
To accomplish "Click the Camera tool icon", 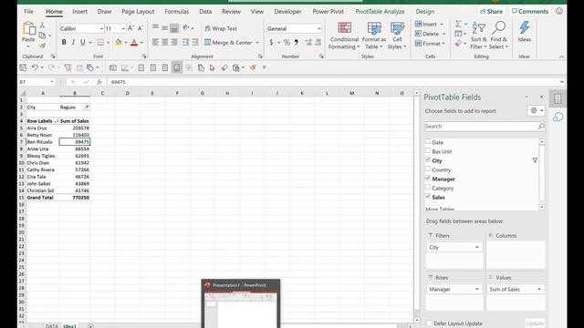I will point(113,67).
